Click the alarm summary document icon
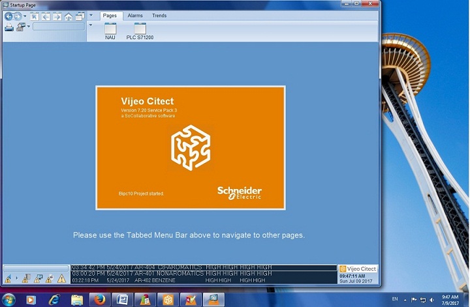 (50, 278)
